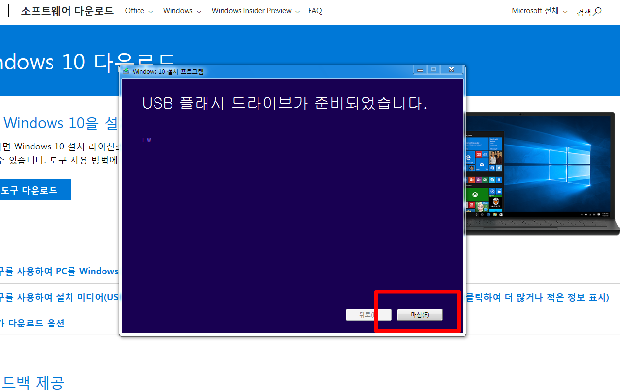Expand Microsoft 전체 dropdown
This screenshot has height=390, width=620.
[x=539, y=11]
